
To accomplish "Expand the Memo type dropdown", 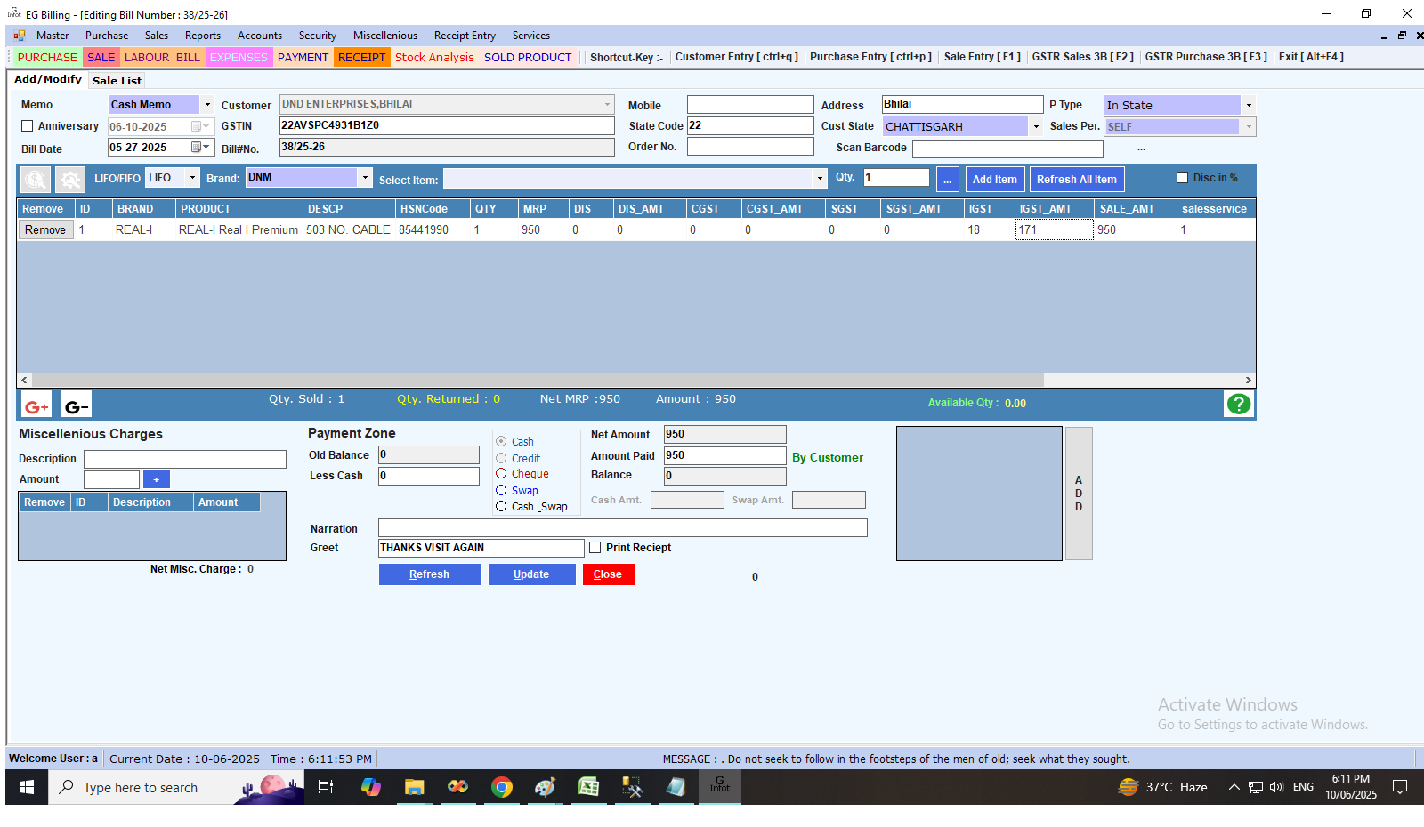I will 207,105.
